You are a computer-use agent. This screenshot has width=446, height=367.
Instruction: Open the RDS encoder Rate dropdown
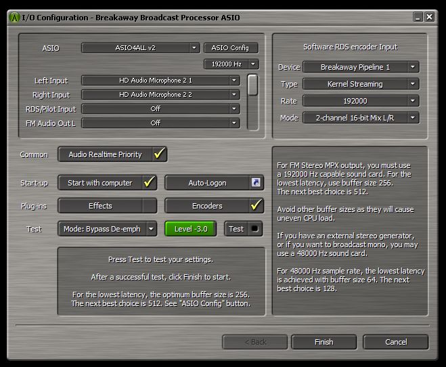tap(361, 101)
